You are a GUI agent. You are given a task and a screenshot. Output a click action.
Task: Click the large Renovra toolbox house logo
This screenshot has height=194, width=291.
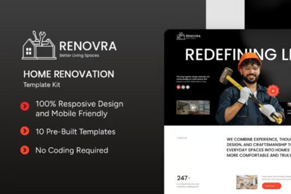tap(39, 45)
